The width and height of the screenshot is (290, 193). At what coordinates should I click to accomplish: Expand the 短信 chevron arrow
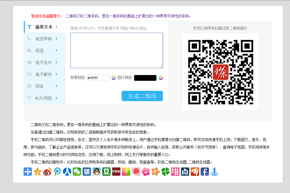coord(56,51)
